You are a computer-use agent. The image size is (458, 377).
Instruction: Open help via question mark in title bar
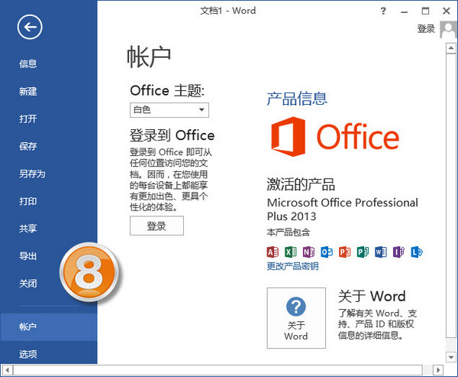point(383,11)
